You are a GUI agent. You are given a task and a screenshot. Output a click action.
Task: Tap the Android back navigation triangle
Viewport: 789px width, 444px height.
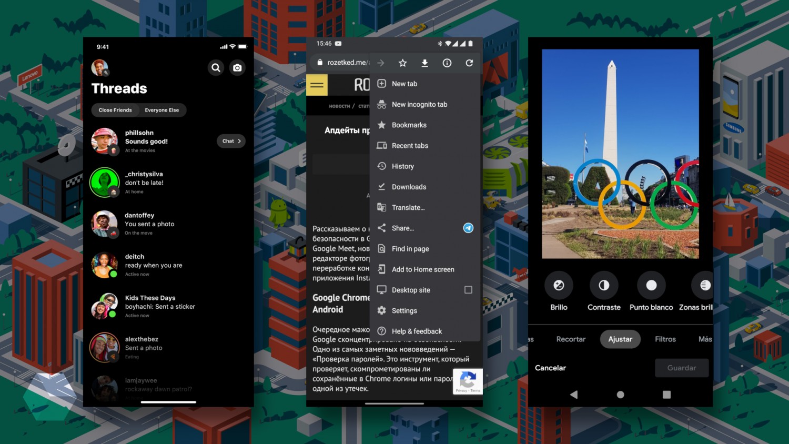tap(574, 395)
